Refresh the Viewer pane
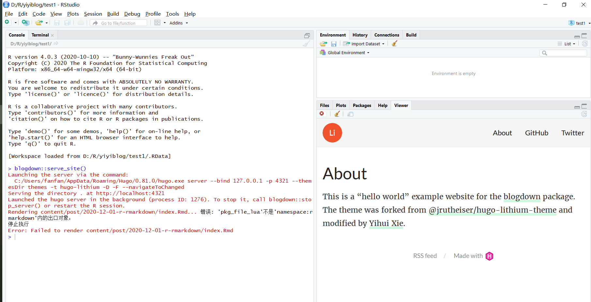Screen dimensions: 591x302 point(584,114)
